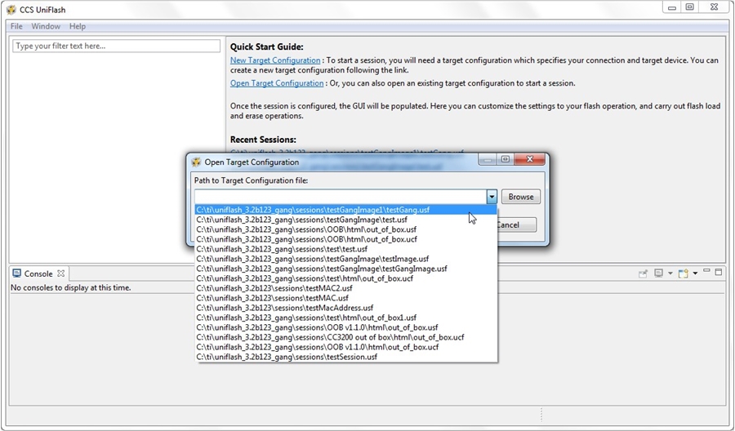The width and height of the screenshot is (735, 431).
Task: Select sessions\OOB\html\out_of_box.ucf path
Action: pos(345,239)
